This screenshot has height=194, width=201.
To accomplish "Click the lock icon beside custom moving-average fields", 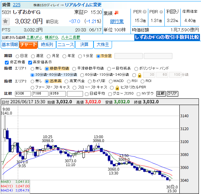I will click(x=140, y=75).
